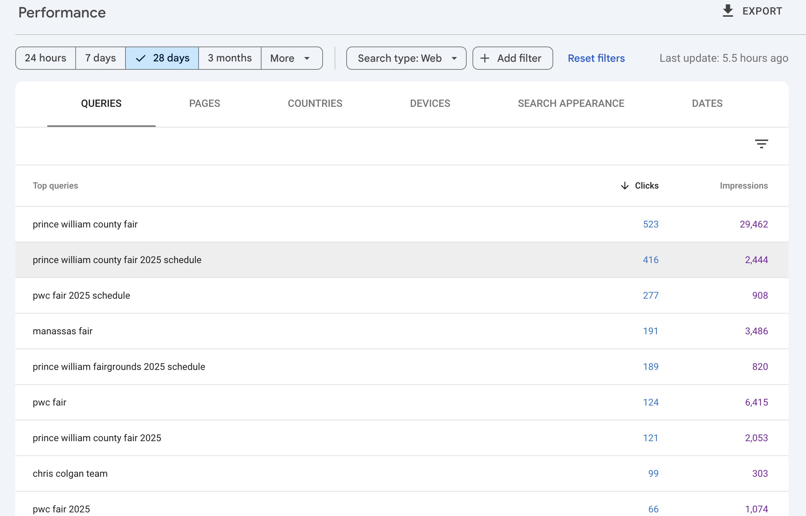This screenshot has width=806, height=516.
Task: Go to the Dates tab
Action: [x=707, y=104]
